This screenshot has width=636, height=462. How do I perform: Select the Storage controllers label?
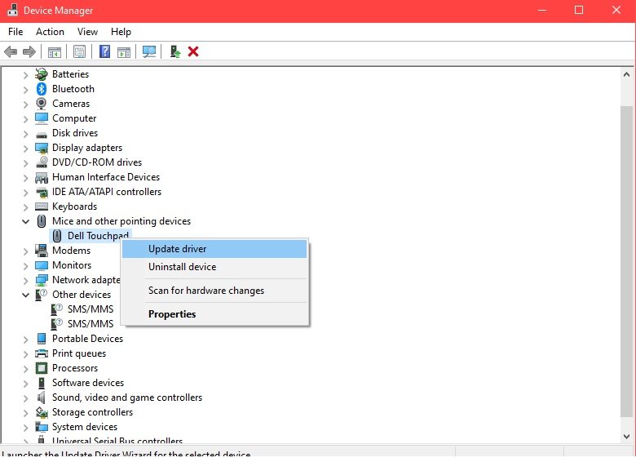point(92,412)
